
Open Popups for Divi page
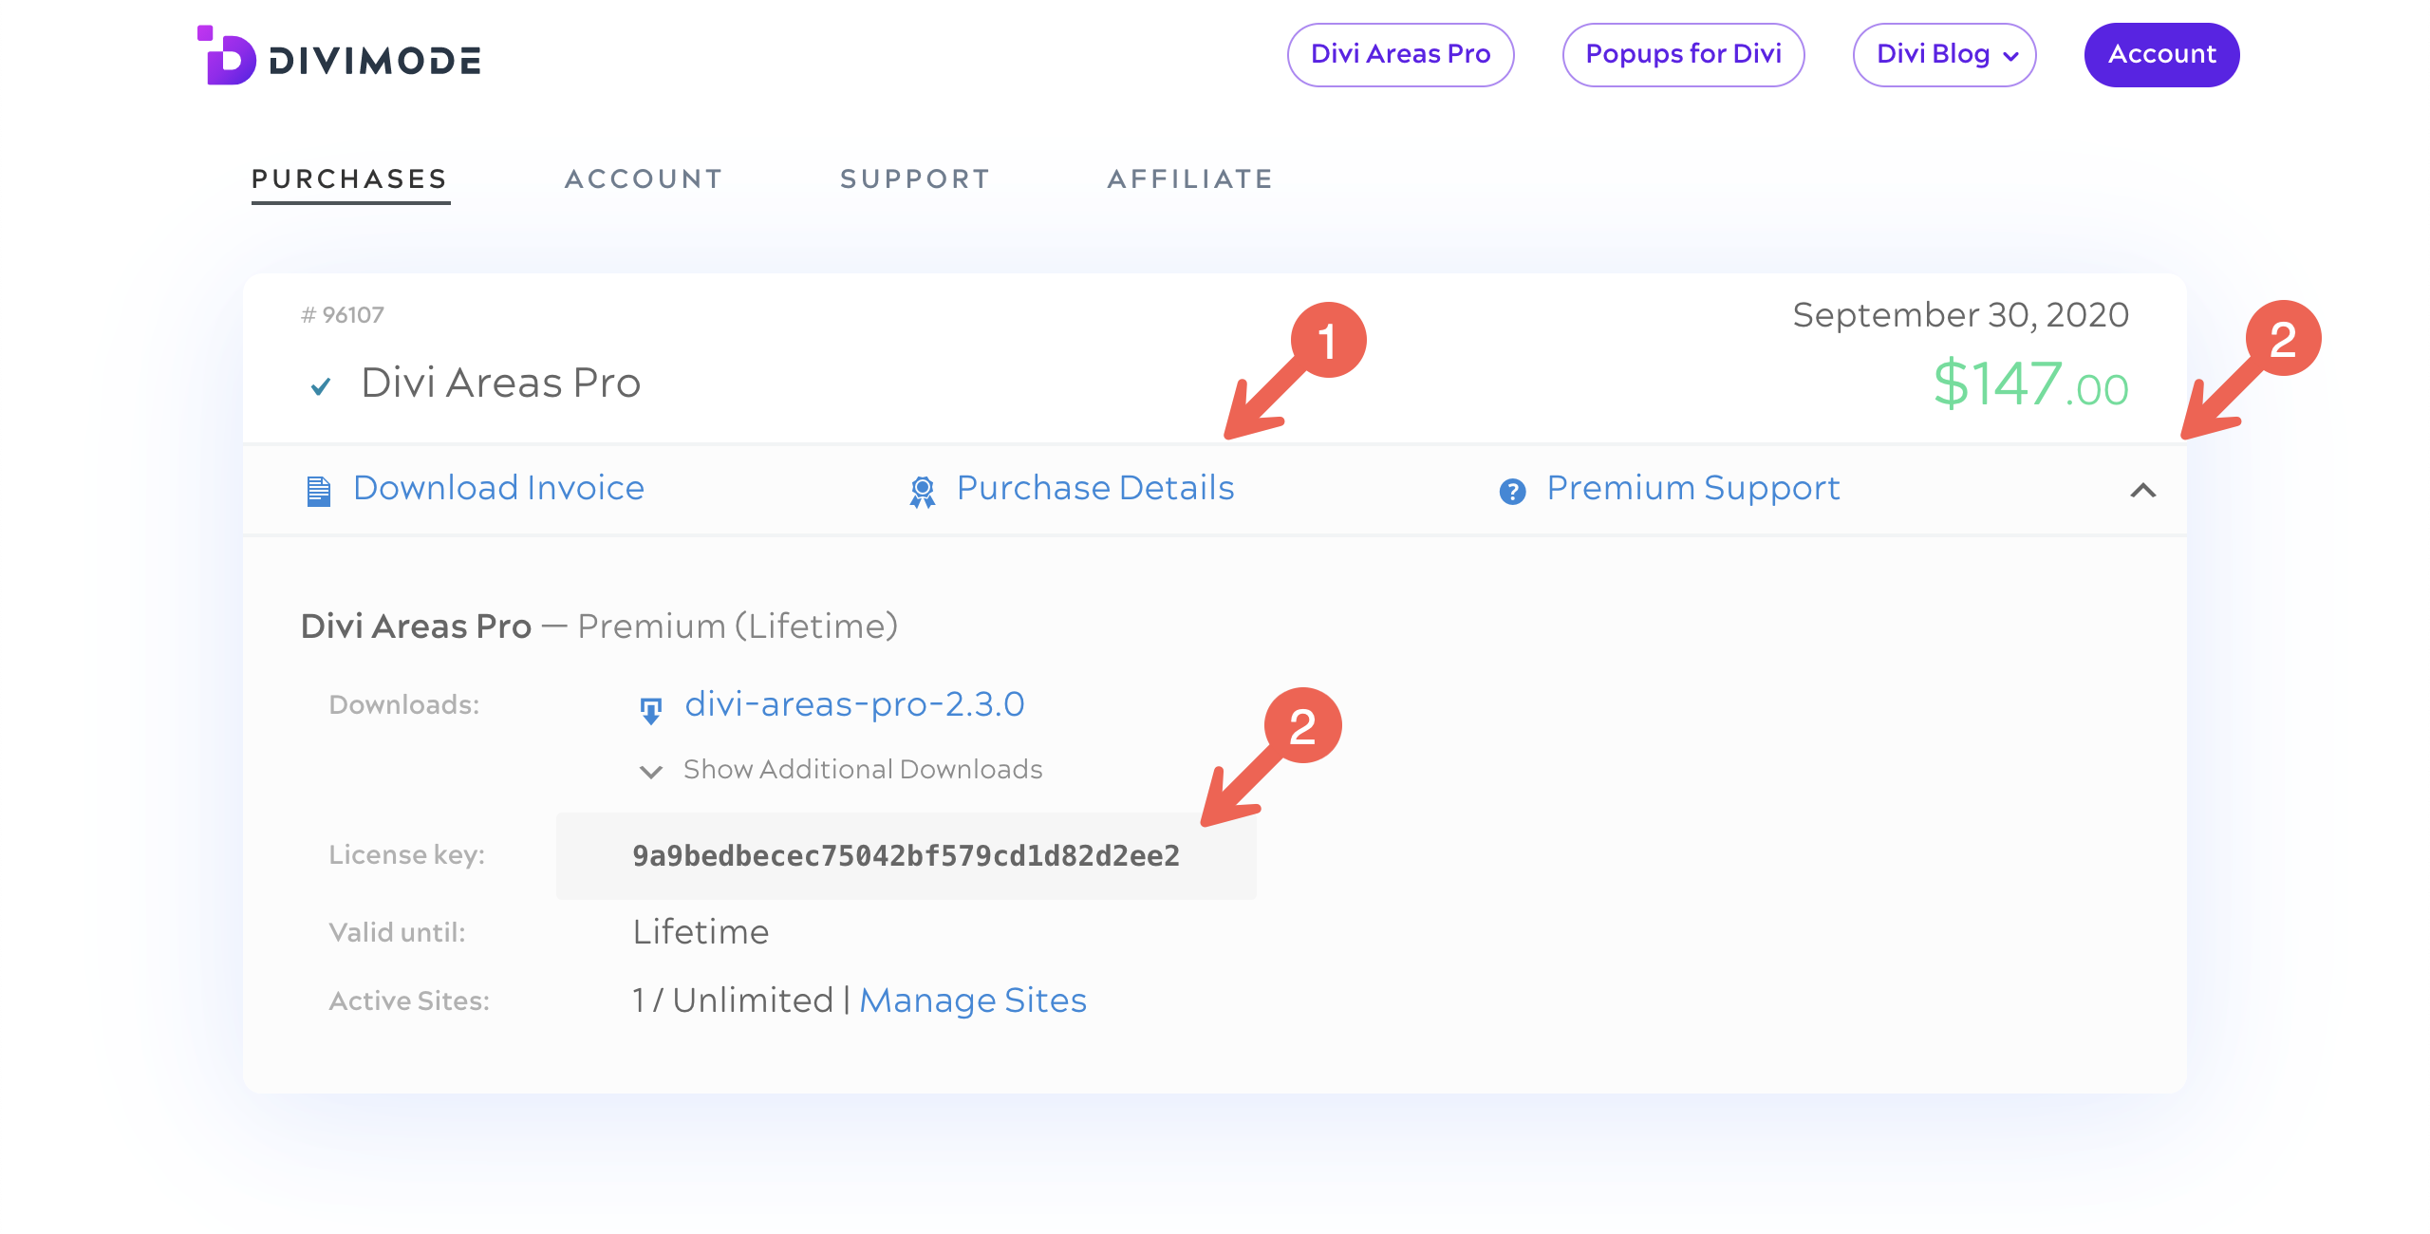tap(1683, 54)
